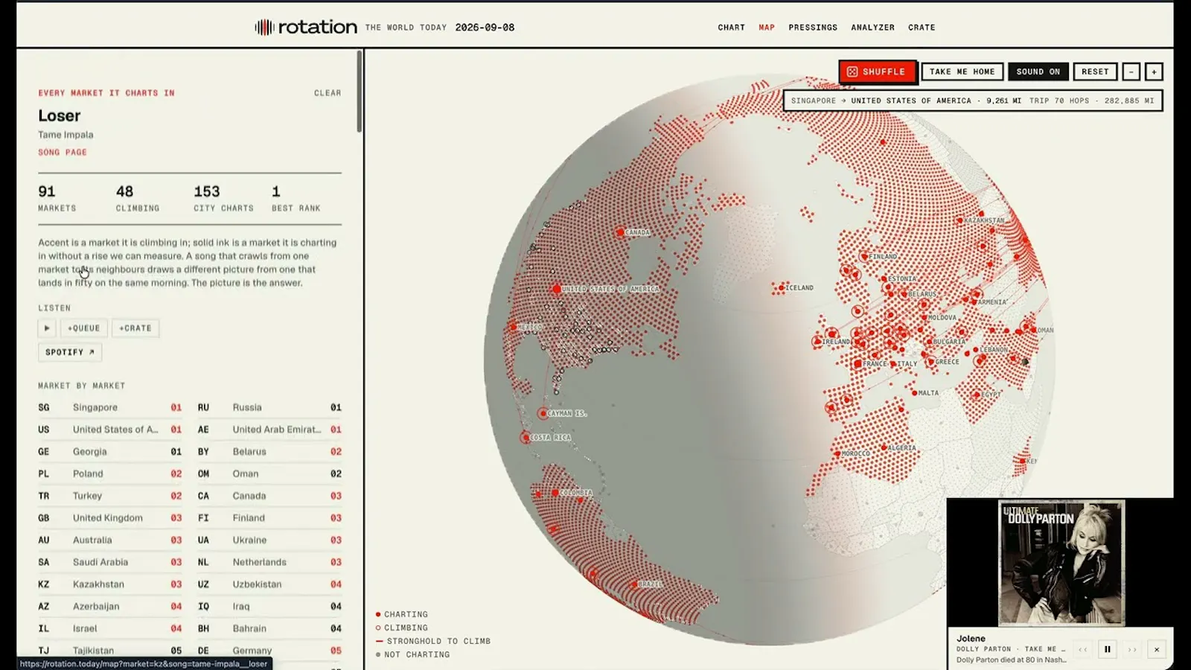Click the Colombia marker on the globe

555,493
